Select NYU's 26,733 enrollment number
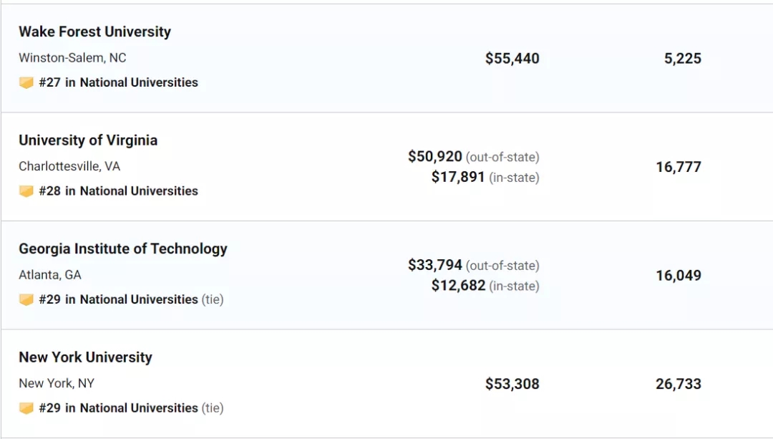Screen dimensions: 773x439 point(679,384)
